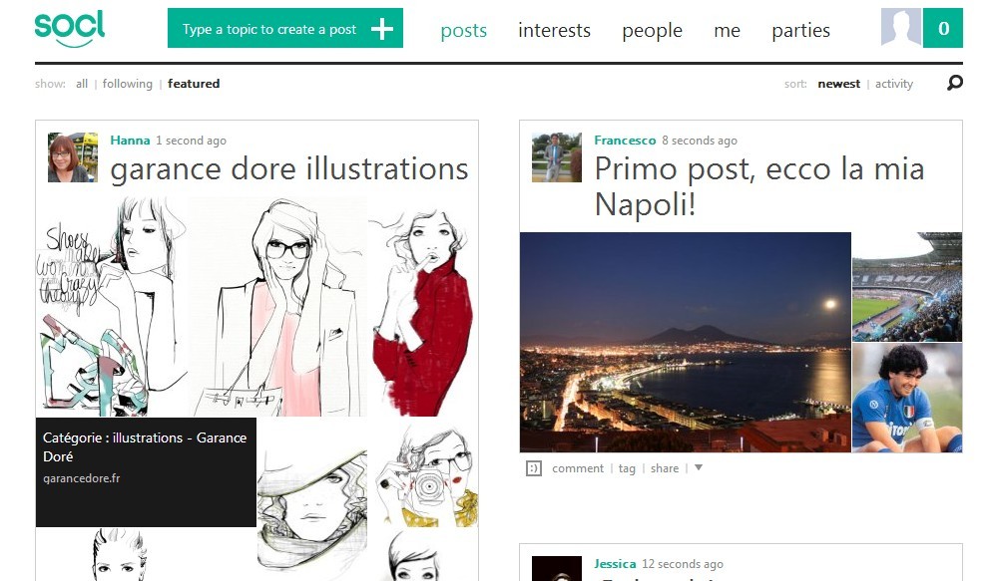Sort posts by newest
The image size is (995, 581).
839,84
